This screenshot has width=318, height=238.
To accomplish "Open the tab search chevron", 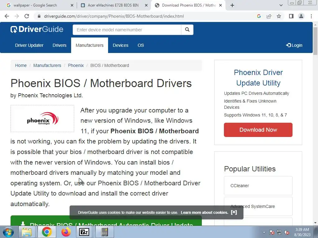I will coord(281,5).
